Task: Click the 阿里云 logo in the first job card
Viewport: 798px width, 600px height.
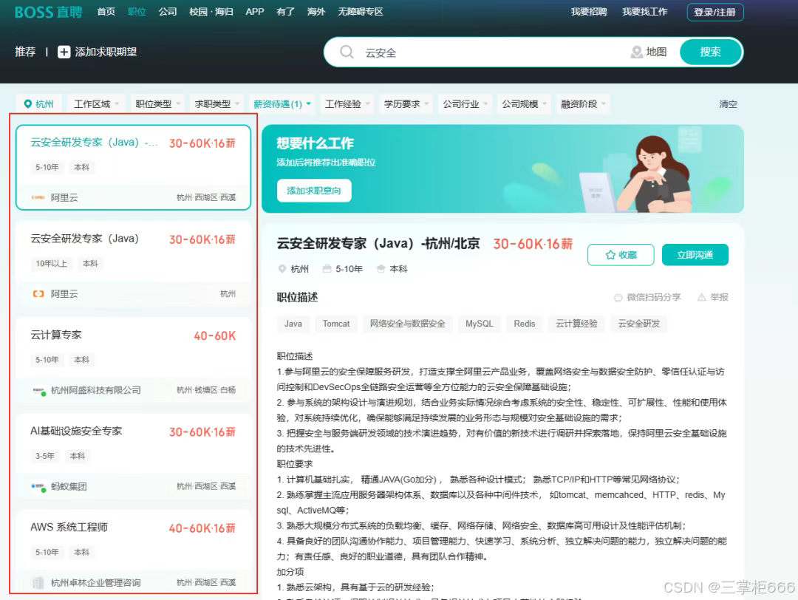Action: click(38, 197)
